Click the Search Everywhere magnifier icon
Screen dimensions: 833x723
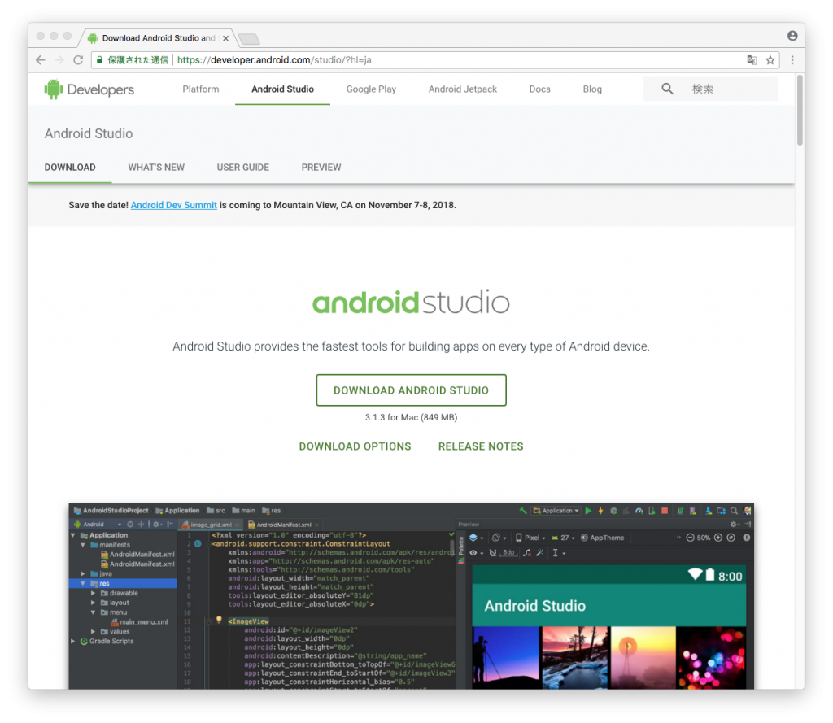pos(735,511)
